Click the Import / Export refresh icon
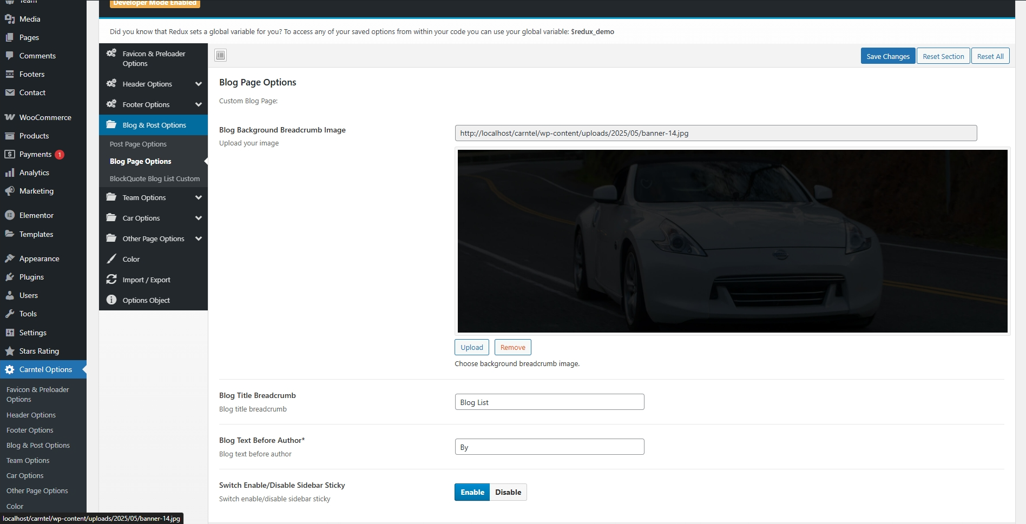The width and height of the screenshot is (1026, 524). coord(111,280)
